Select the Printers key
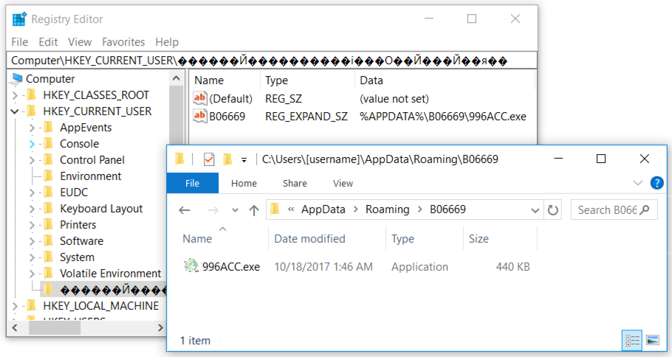 [x=78, y=225]
